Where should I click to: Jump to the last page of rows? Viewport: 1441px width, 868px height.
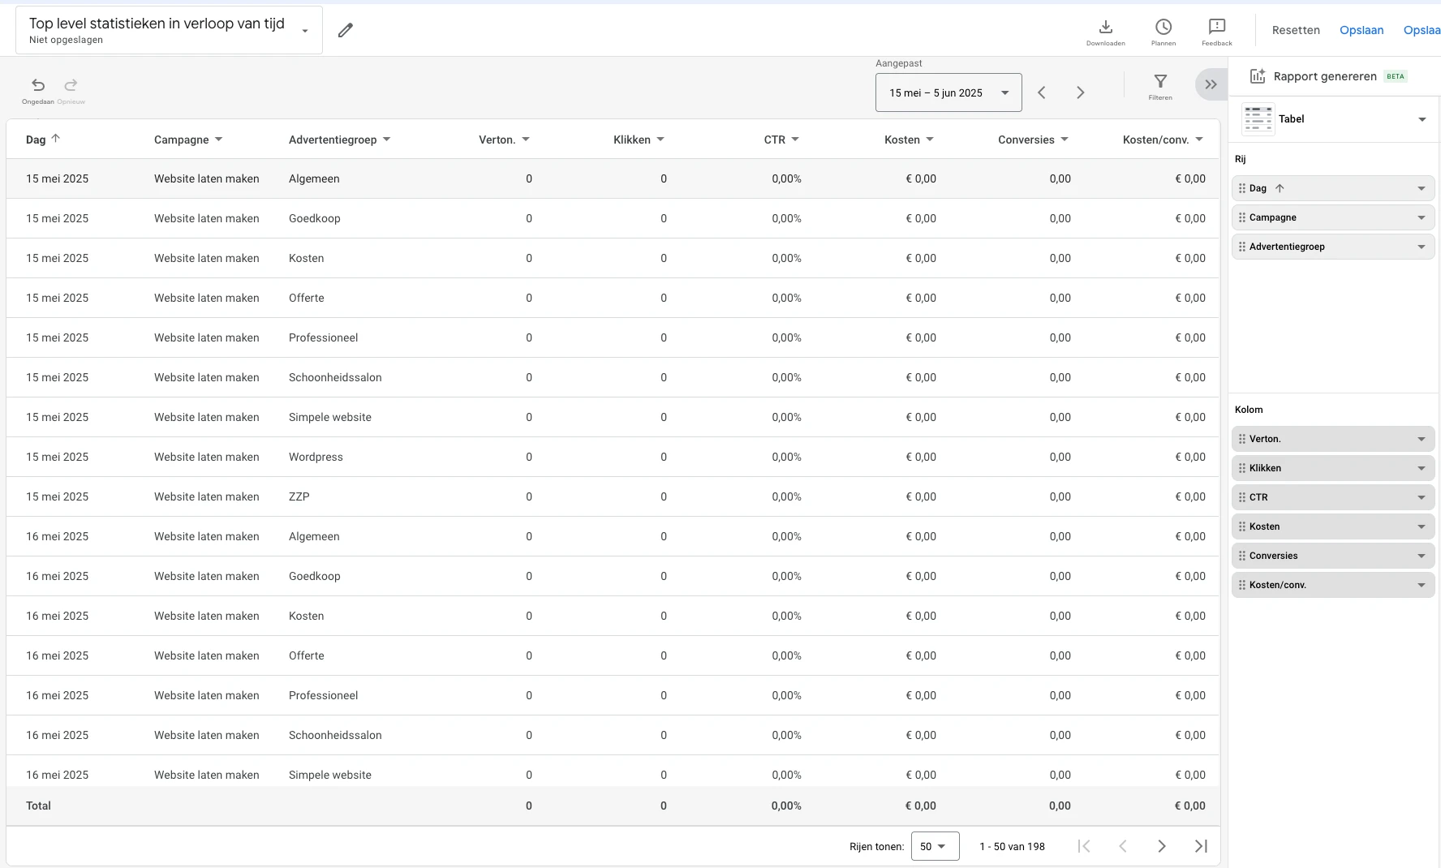[1201, 846]
